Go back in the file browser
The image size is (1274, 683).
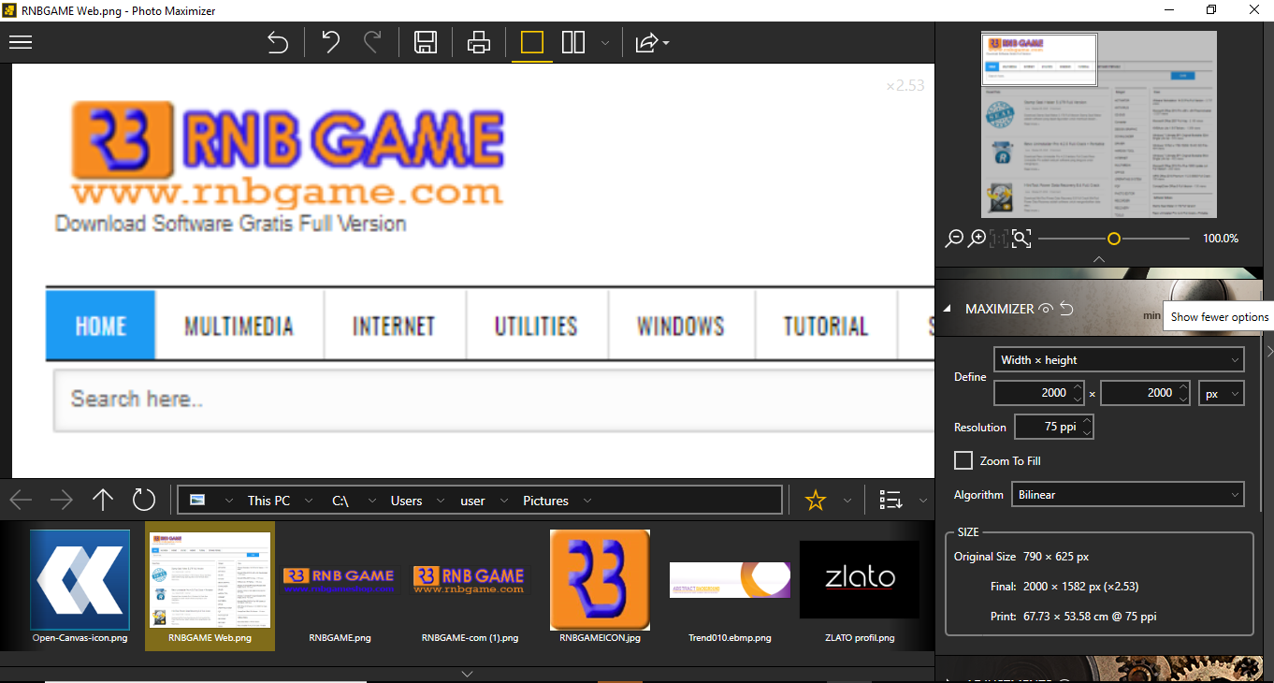tap(21, 501)
